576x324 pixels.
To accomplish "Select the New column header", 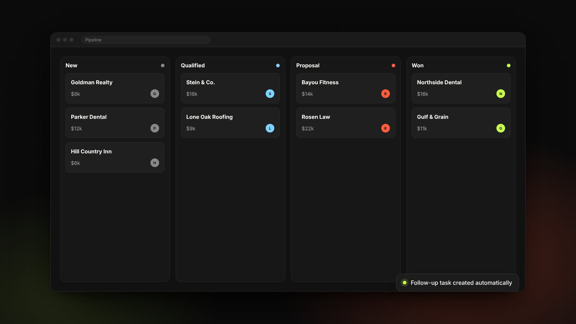I will (x=71, y=66).
